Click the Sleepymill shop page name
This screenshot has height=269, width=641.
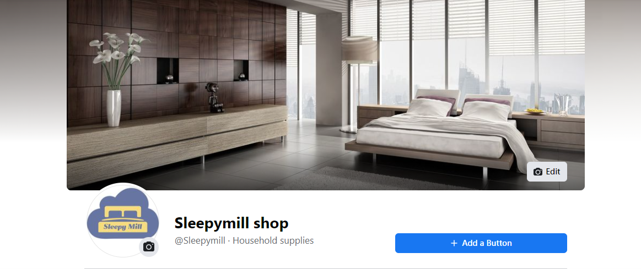pos(231,223)
